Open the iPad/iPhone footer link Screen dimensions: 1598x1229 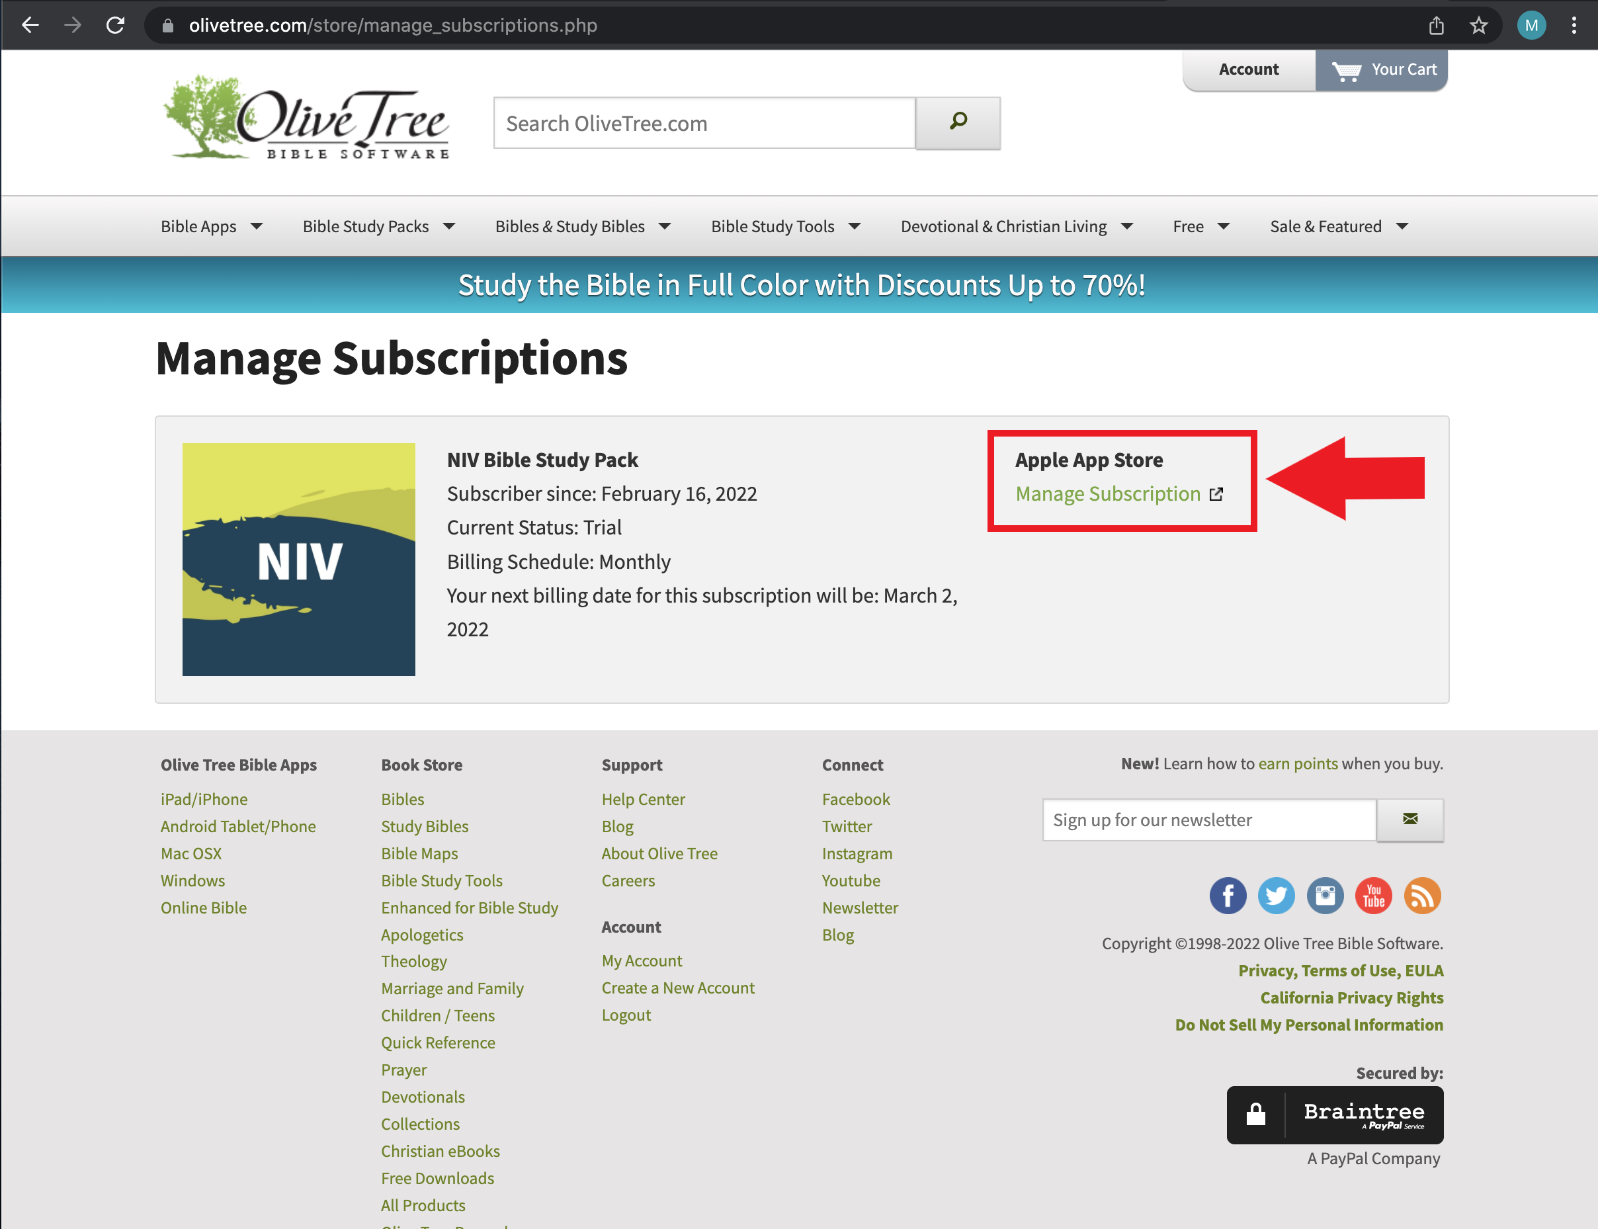[x=204, y=799]
